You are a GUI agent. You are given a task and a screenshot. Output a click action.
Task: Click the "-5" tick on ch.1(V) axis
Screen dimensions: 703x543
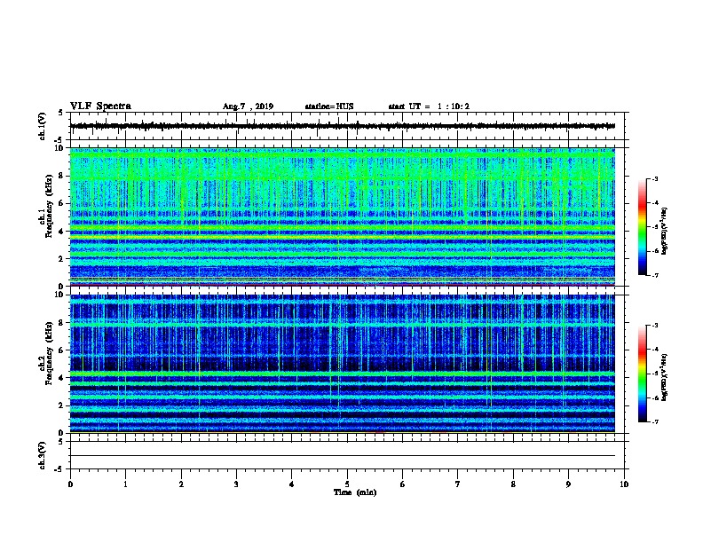point(59,140)
